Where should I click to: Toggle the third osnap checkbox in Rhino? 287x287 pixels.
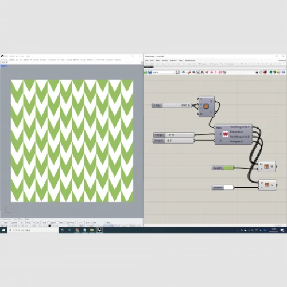point(19,223)
